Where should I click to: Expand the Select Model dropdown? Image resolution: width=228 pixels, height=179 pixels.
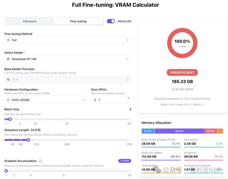68,59
